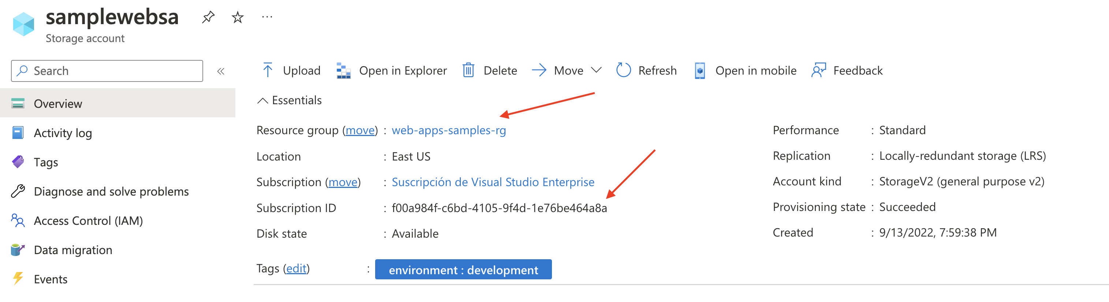Click the Move arrow icon
Viewport: 1109px width, 302px height.
pos(539,70)
